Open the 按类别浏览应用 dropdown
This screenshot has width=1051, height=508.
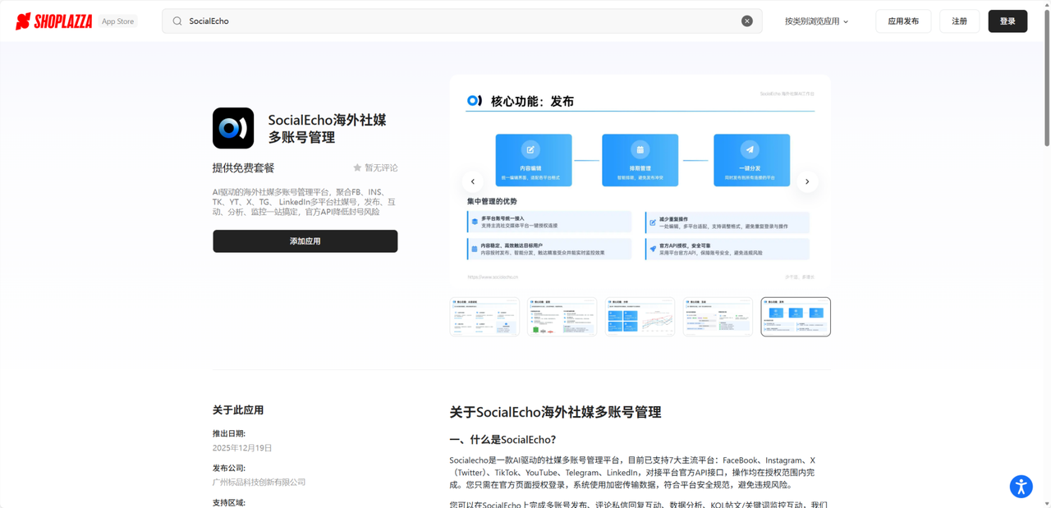[811, 21]
